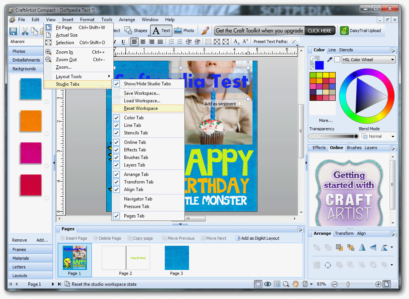
Task: Open HSL Color Wheel dropdown
Action: [368, 60]
